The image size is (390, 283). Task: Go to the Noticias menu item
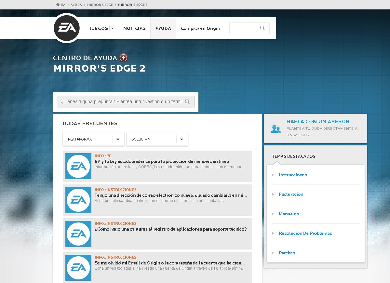coord(134,28)
